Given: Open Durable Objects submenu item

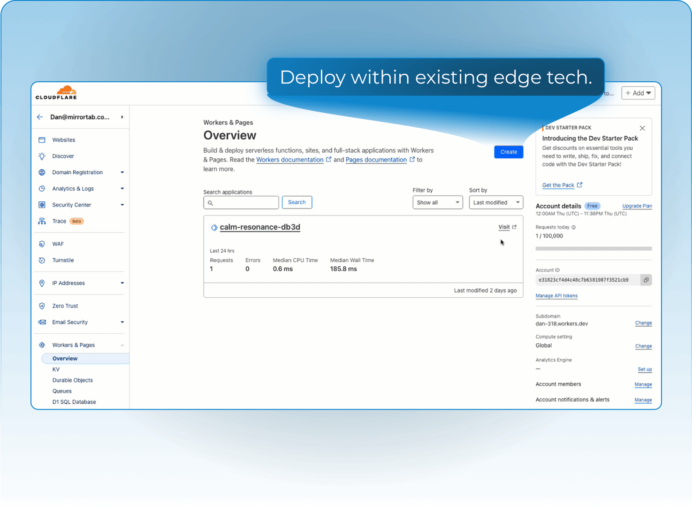Looking at the screenshot, I should (73, 380).
